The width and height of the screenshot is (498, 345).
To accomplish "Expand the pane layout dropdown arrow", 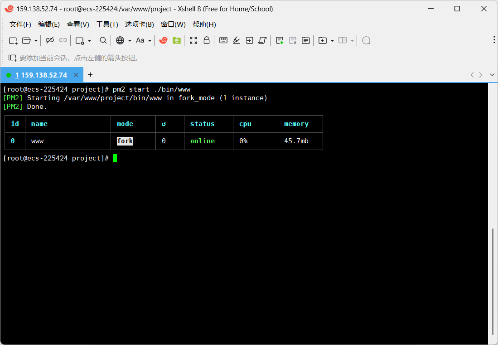I will [x=352, y=41].
